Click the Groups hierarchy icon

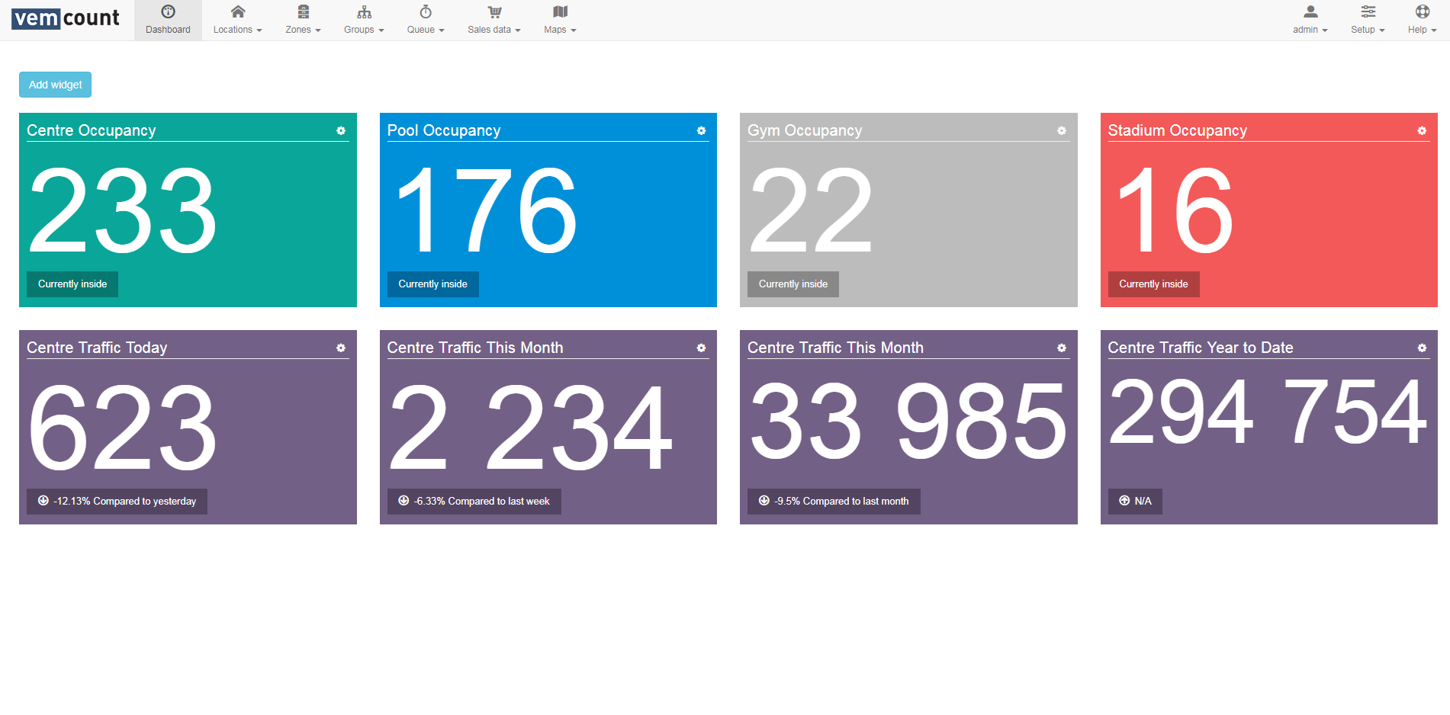pyautogui.click(x=365, y=11)
